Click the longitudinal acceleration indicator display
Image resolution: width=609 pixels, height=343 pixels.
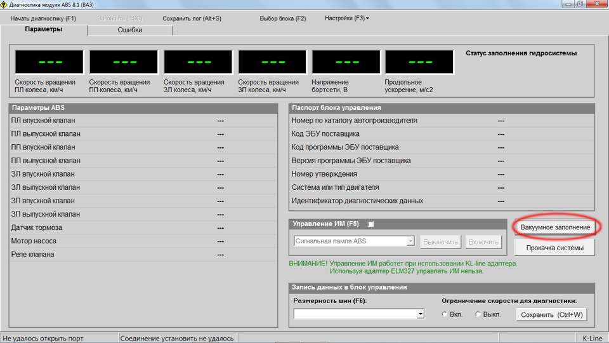(419, 62)
